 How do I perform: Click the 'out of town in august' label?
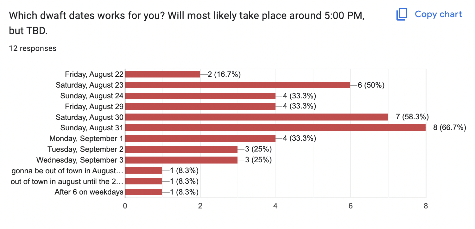pyautogui.click(x=67, y=181)
